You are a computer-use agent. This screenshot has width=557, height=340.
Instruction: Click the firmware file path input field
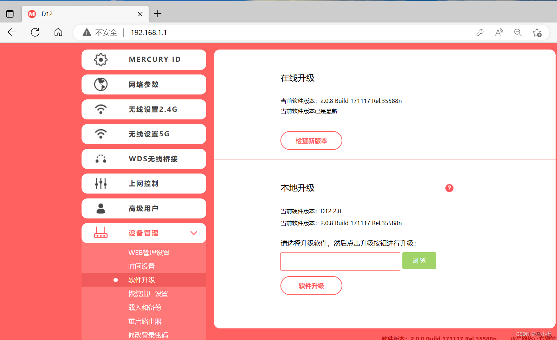click(340, 261)
